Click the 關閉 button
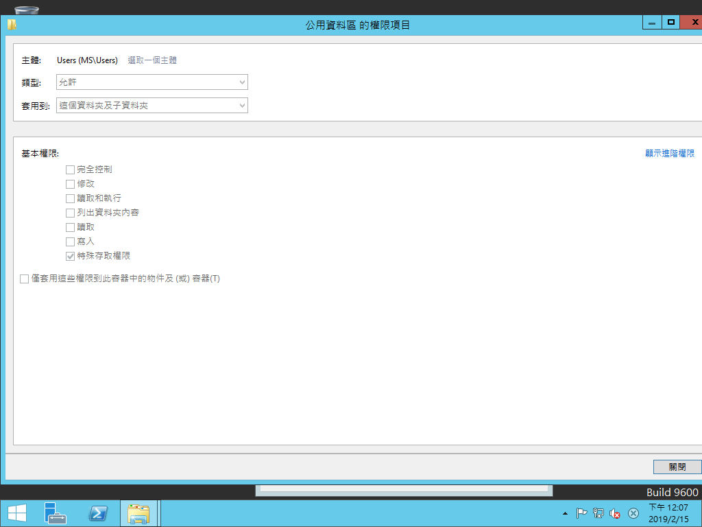The image size is (702, 527). click(677, 467)
